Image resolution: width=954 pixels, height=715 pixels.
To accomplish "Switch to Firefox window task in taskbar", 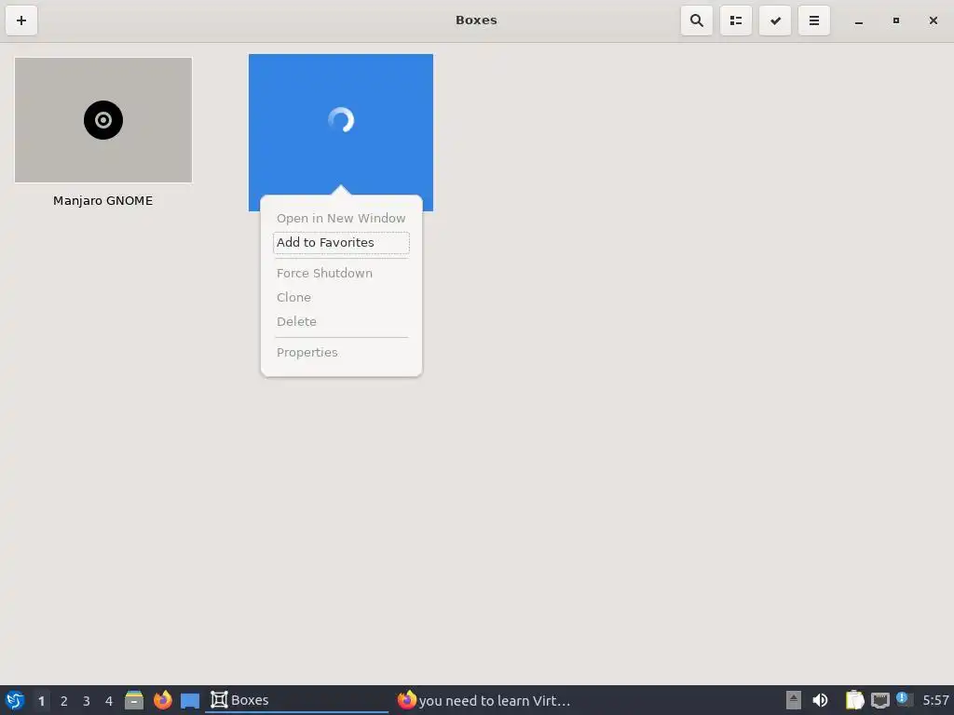I will pos(484,700).
